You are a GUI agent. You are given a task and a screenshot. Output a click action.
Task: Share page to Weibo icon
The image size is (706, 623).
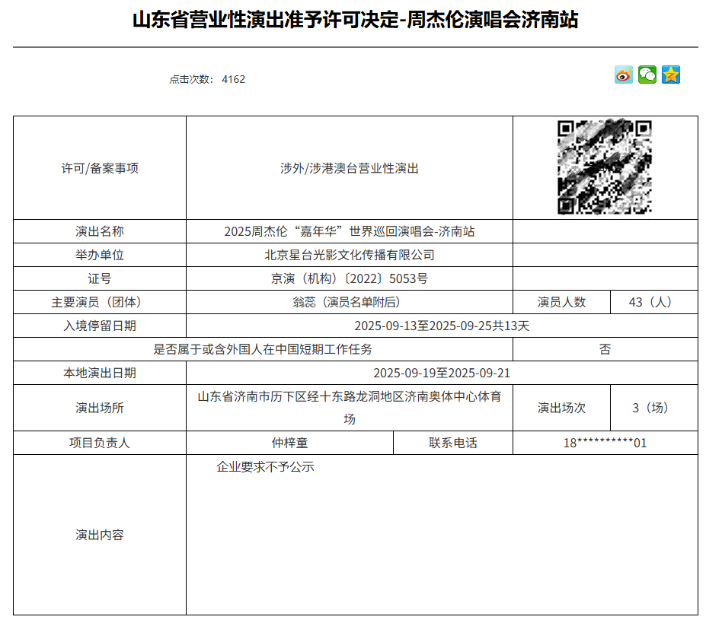click(x=624, y=75)
